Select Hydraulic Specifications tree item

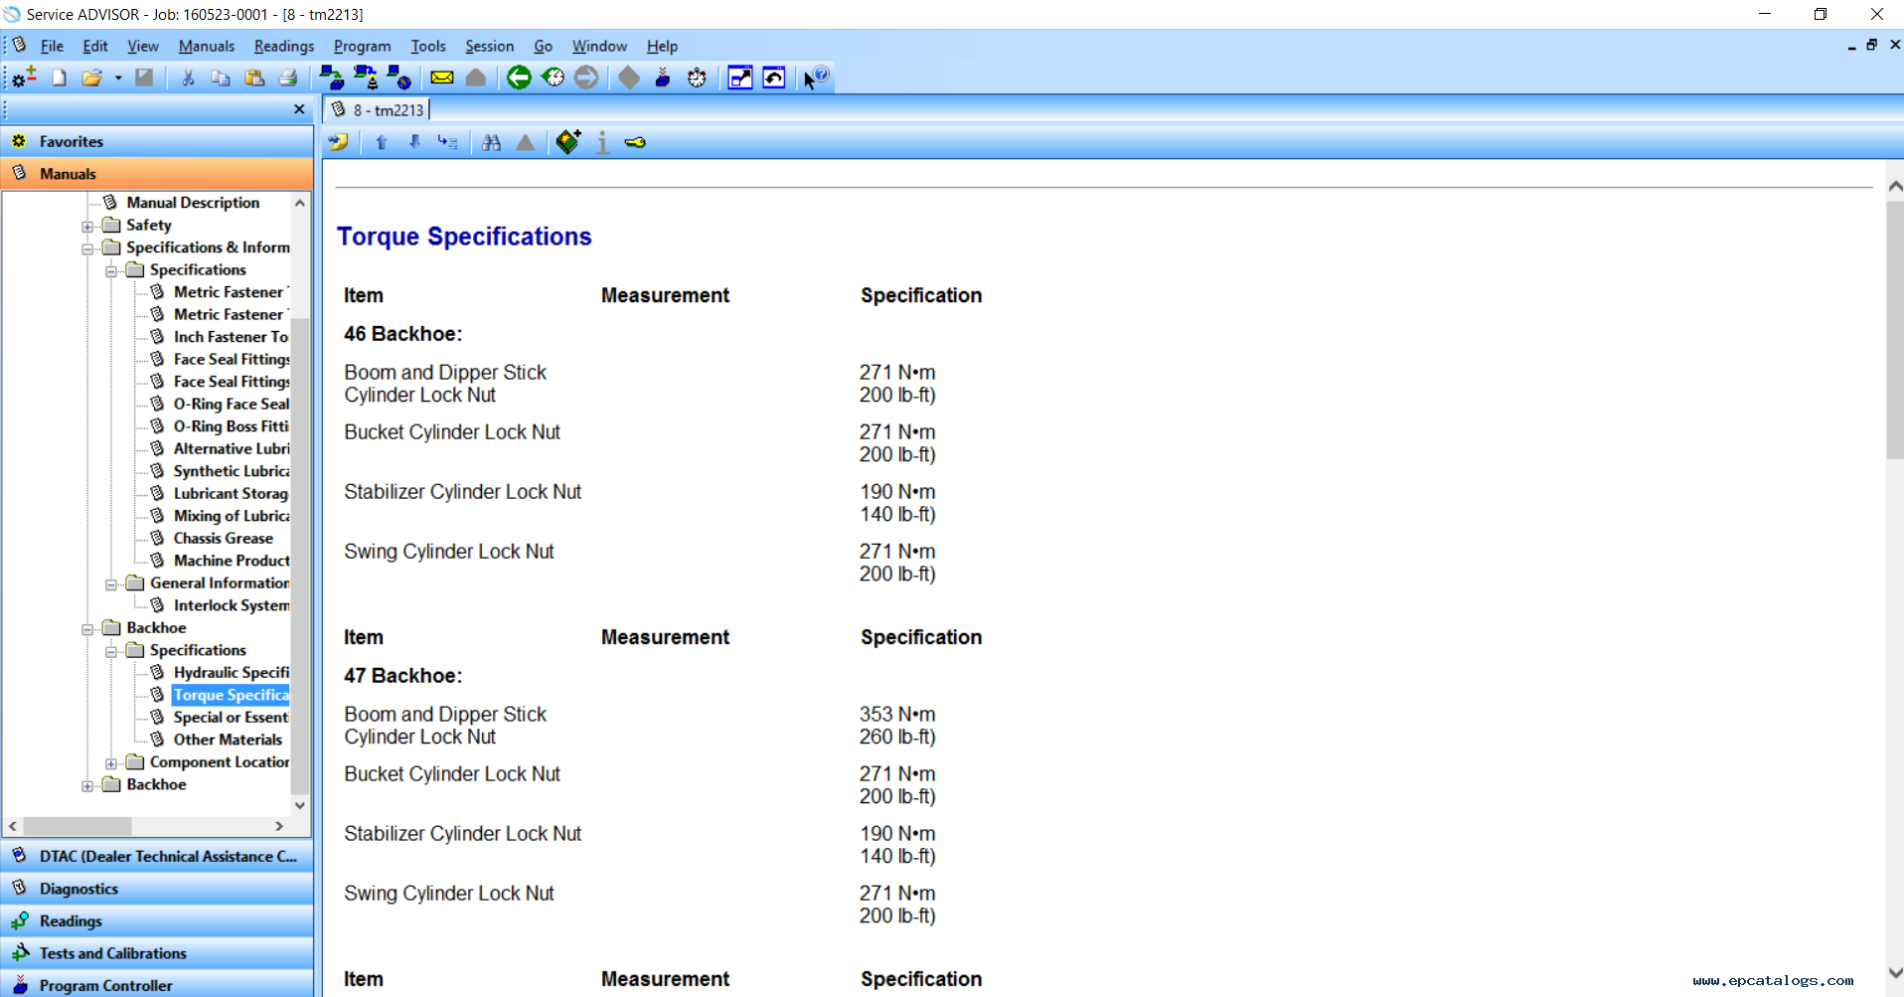pyautogui.click(x=231, y=673)
